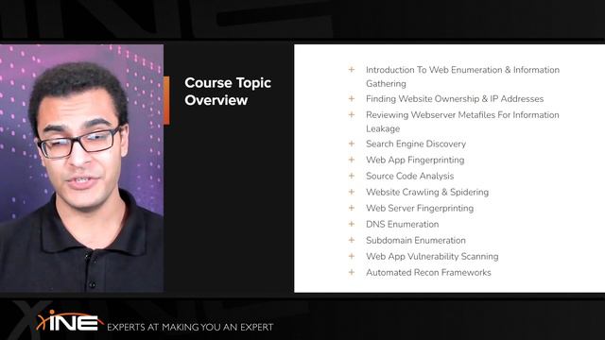Click the plus bullet beside 'Web Server Fingerprinting'
This screenshot has height=340, width=605.
pyautogui.click(x=352, y=208)
